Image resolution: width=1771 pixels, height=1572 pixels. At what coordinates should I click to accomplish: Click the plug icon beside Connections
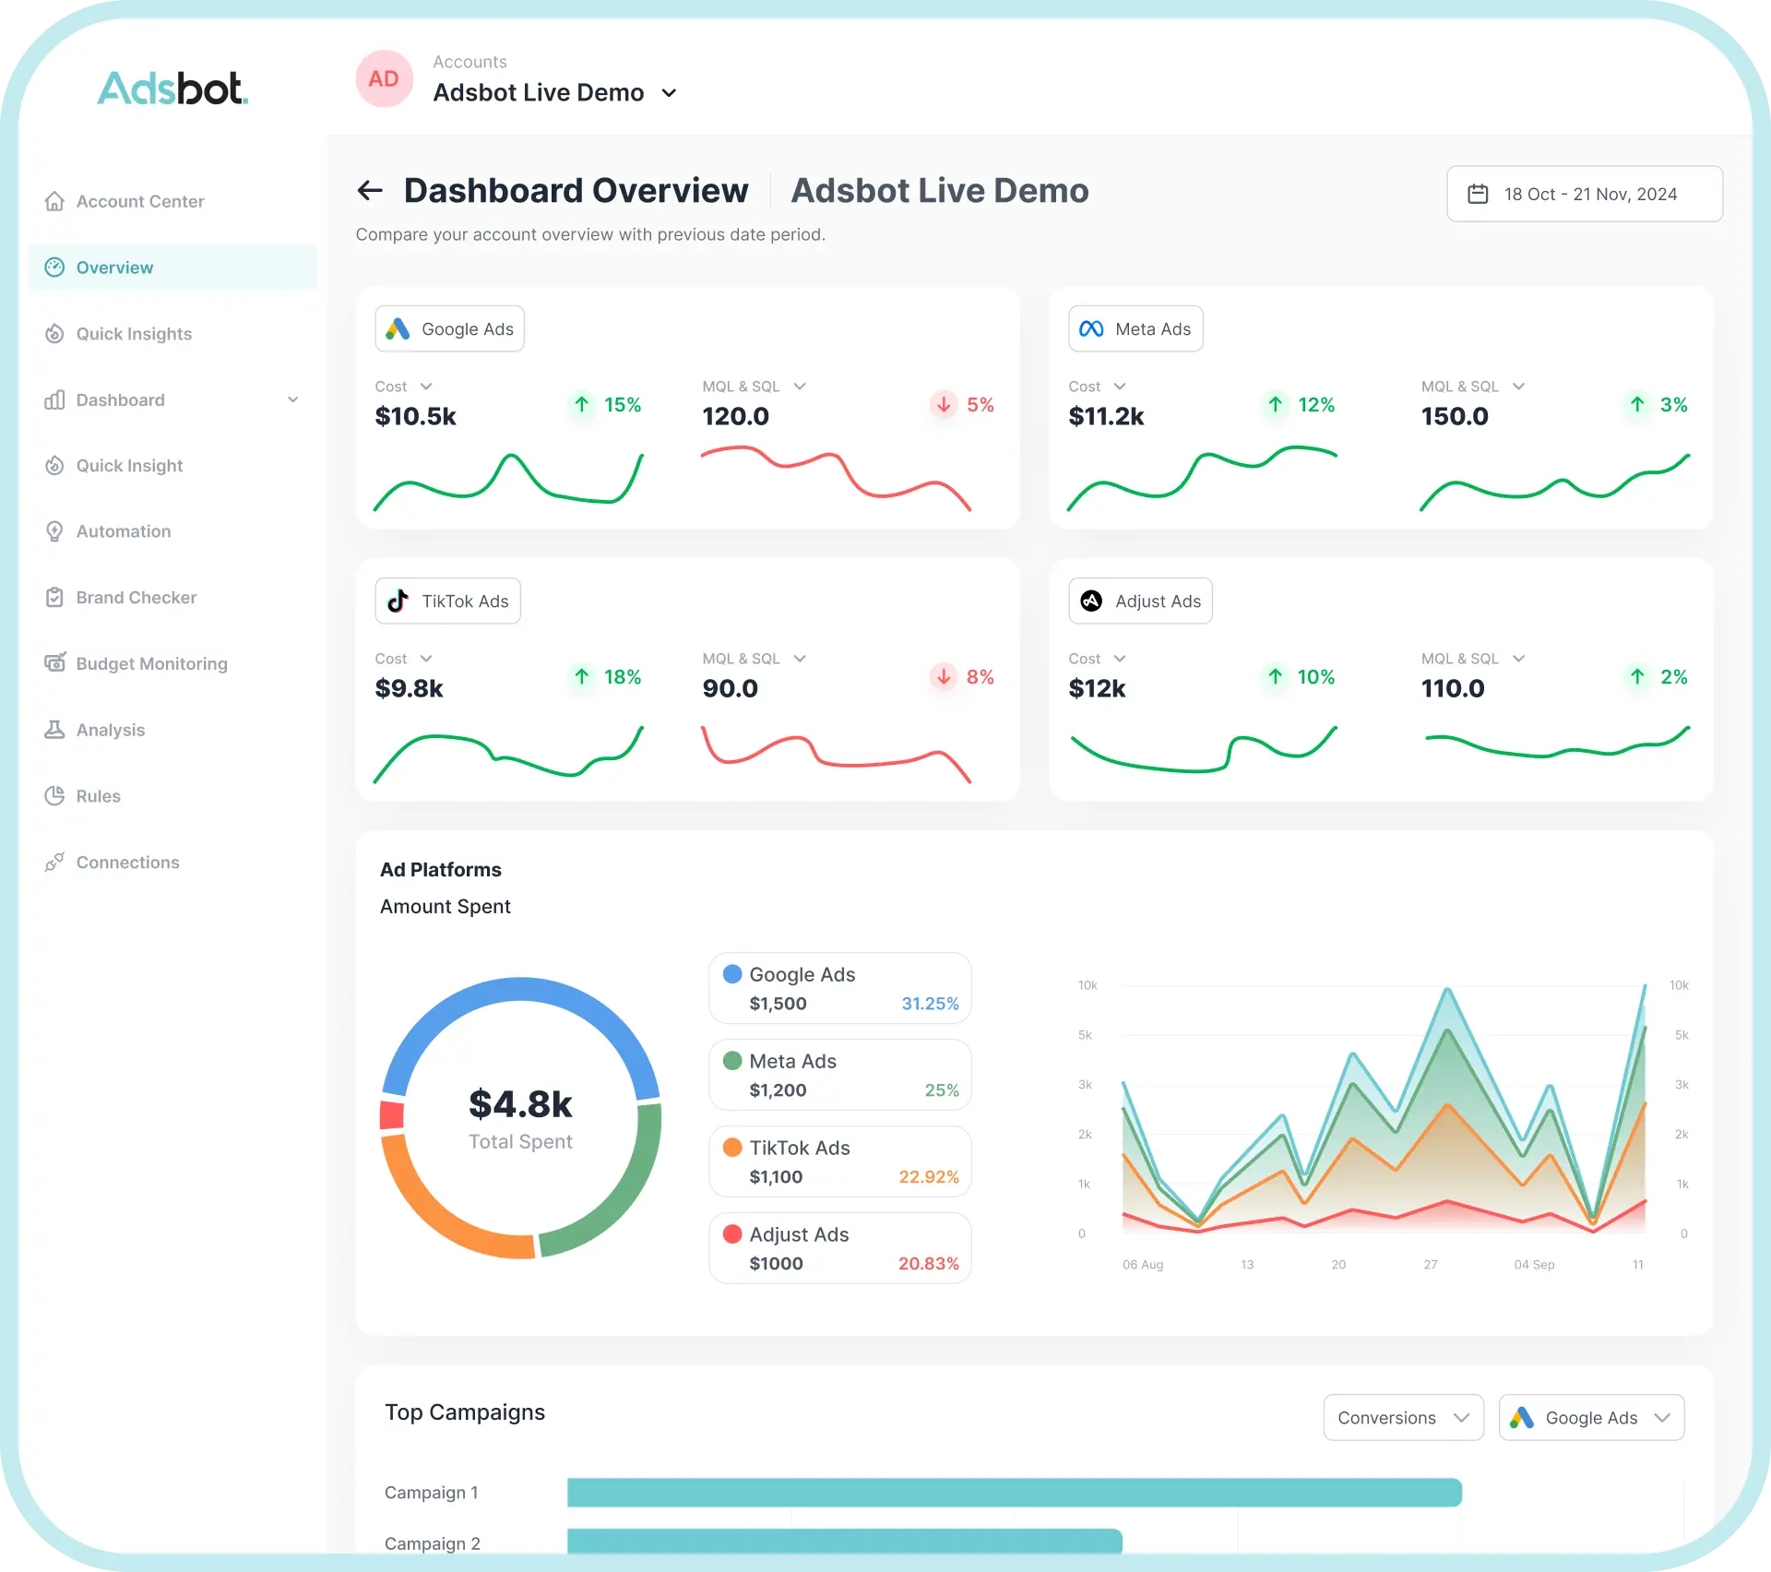point(54,863)
